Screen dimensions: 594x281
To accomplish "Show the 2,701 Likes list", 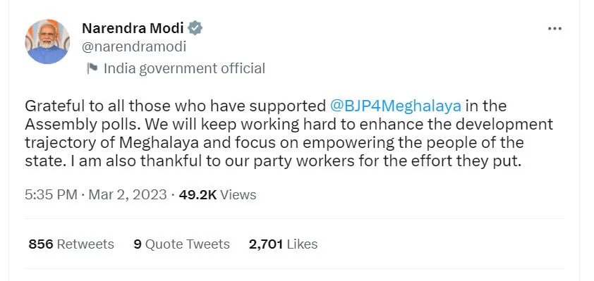I will pos(283,244).
